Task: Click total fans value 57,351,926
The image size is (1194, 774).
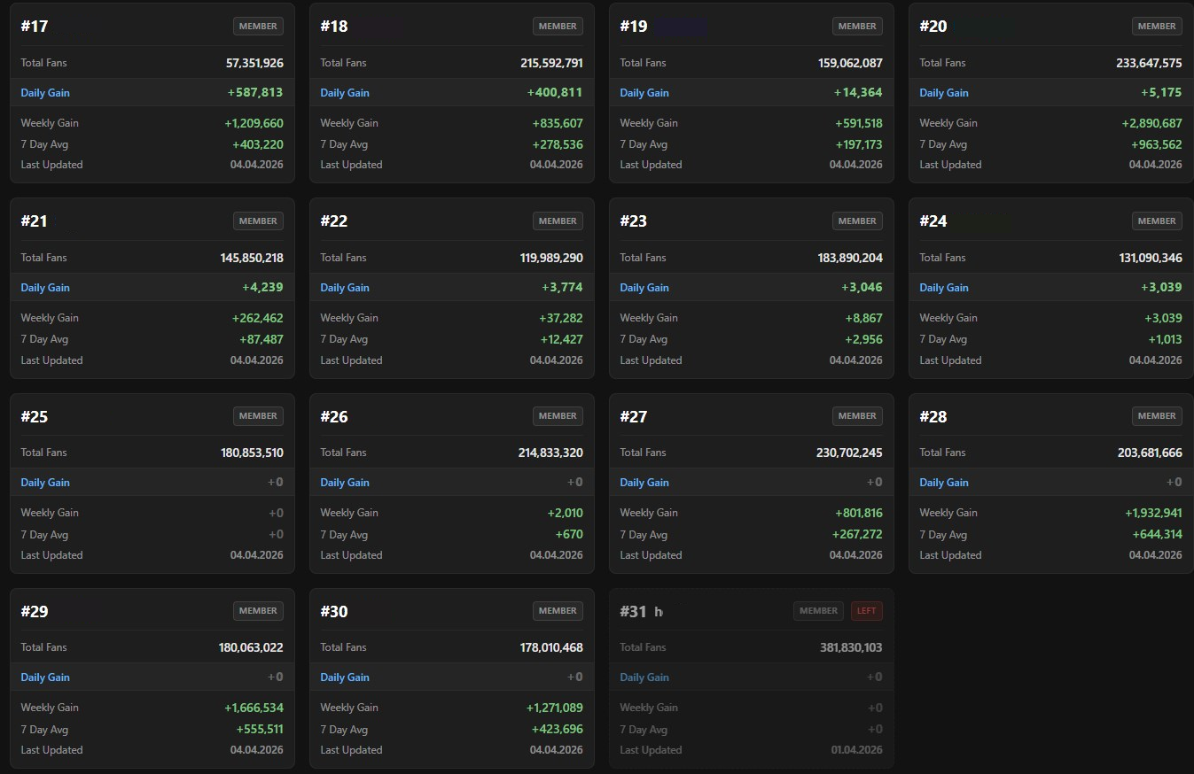Action: click(x=255, y=63)
